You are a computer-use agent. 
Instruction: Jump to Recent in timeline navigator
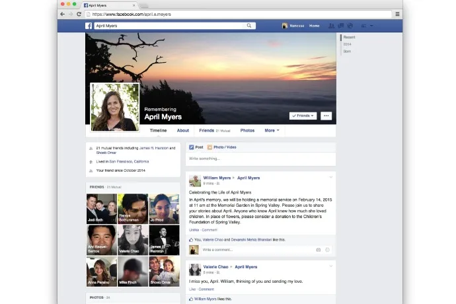pyautogui.click(x=349, y=37)
